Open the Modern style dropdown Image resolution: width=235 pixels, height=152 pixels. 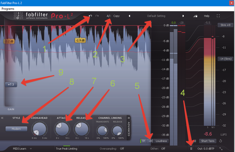(16, 129)
